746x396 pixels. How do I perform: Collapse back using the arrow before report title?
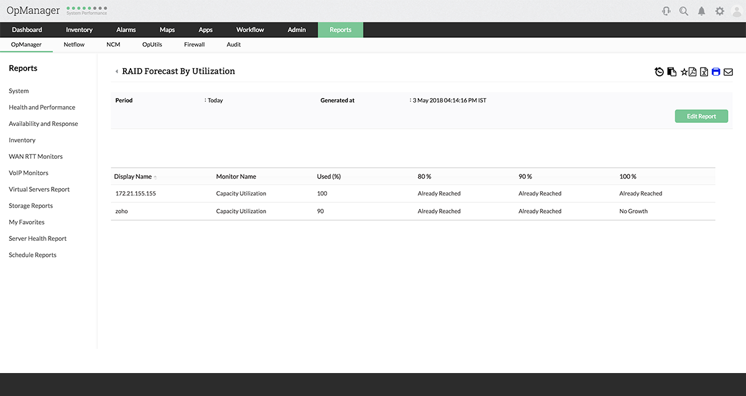point(117,71)
